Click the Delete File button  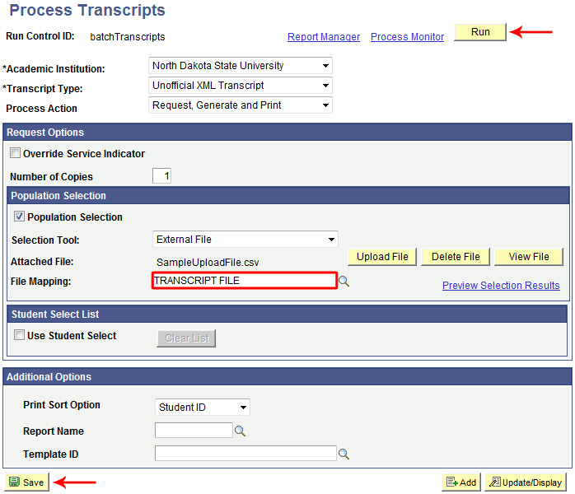click(456, 257)
